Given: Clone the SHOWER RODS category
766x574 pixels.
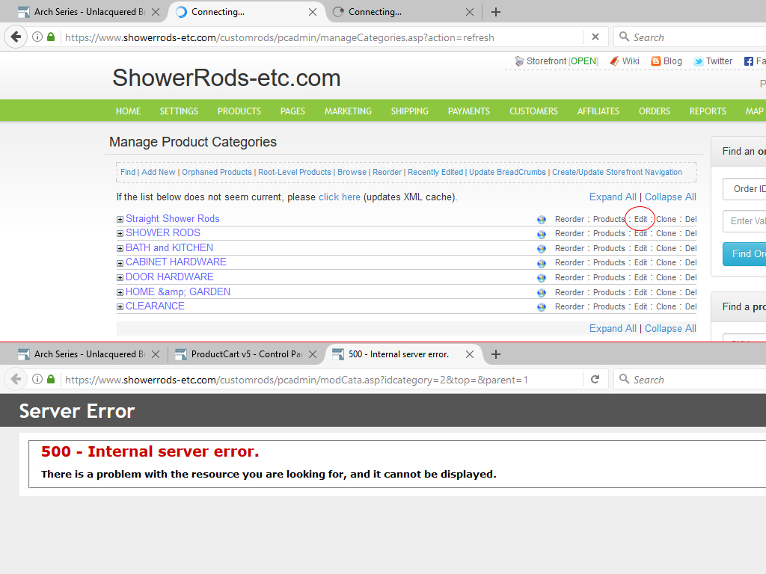Looking at the screenshot, I should tap(666, 233).
